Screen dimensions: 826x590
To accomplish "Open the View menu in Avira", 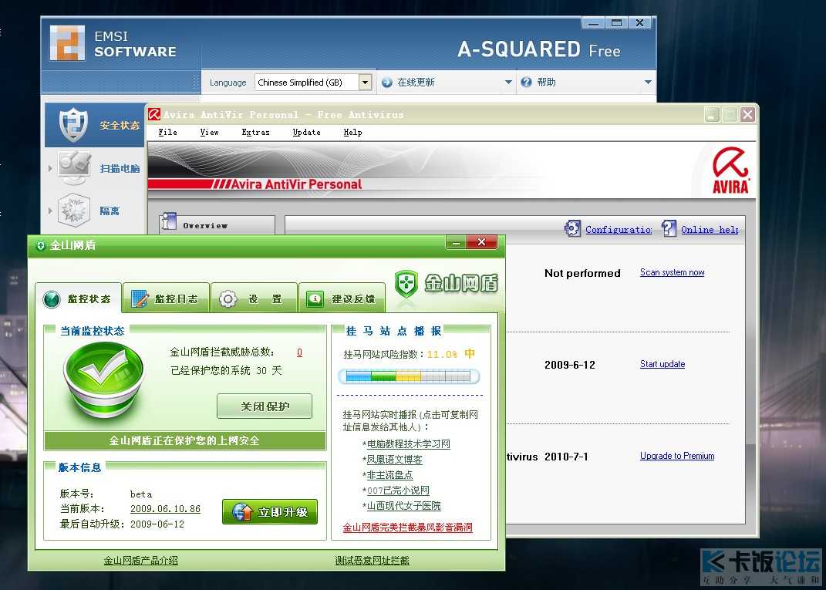I will coord(209,132).
